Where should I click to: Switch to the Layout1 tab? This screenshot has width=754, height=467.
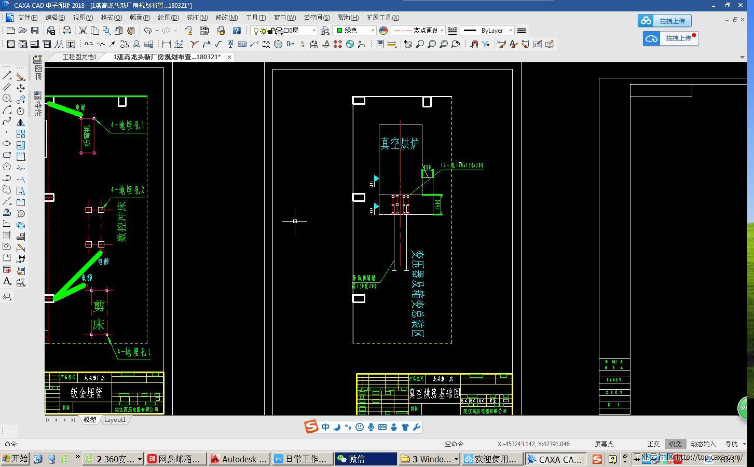115,420
